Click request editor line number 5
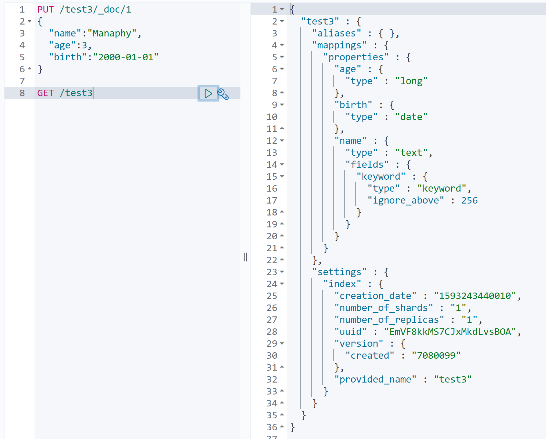The width and height of the screenshot is (546, 439). coord(22,57)
